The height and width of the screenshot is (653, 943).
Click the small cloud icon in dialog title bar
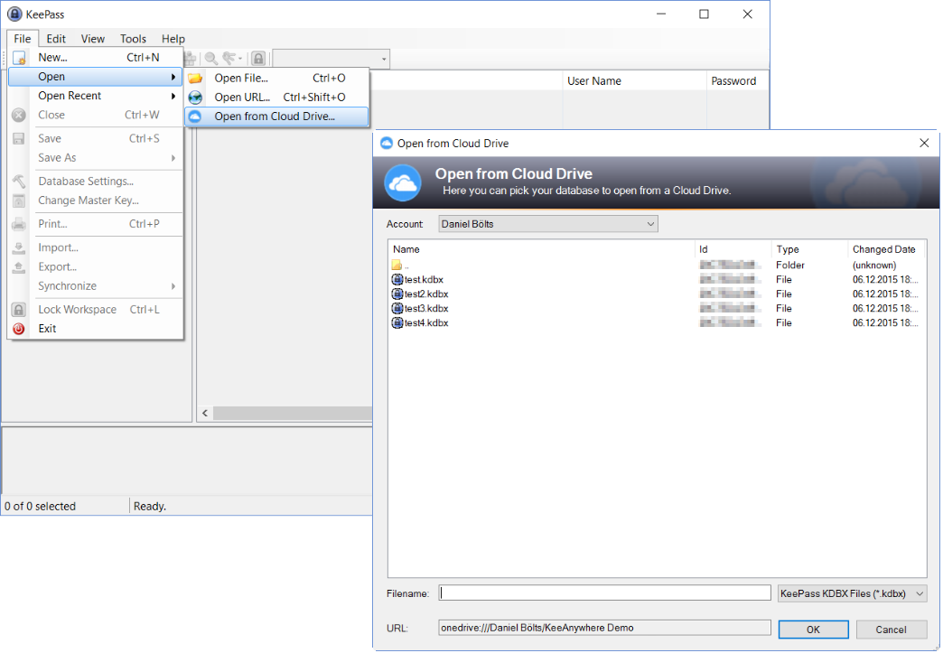[x=387, y=143]
